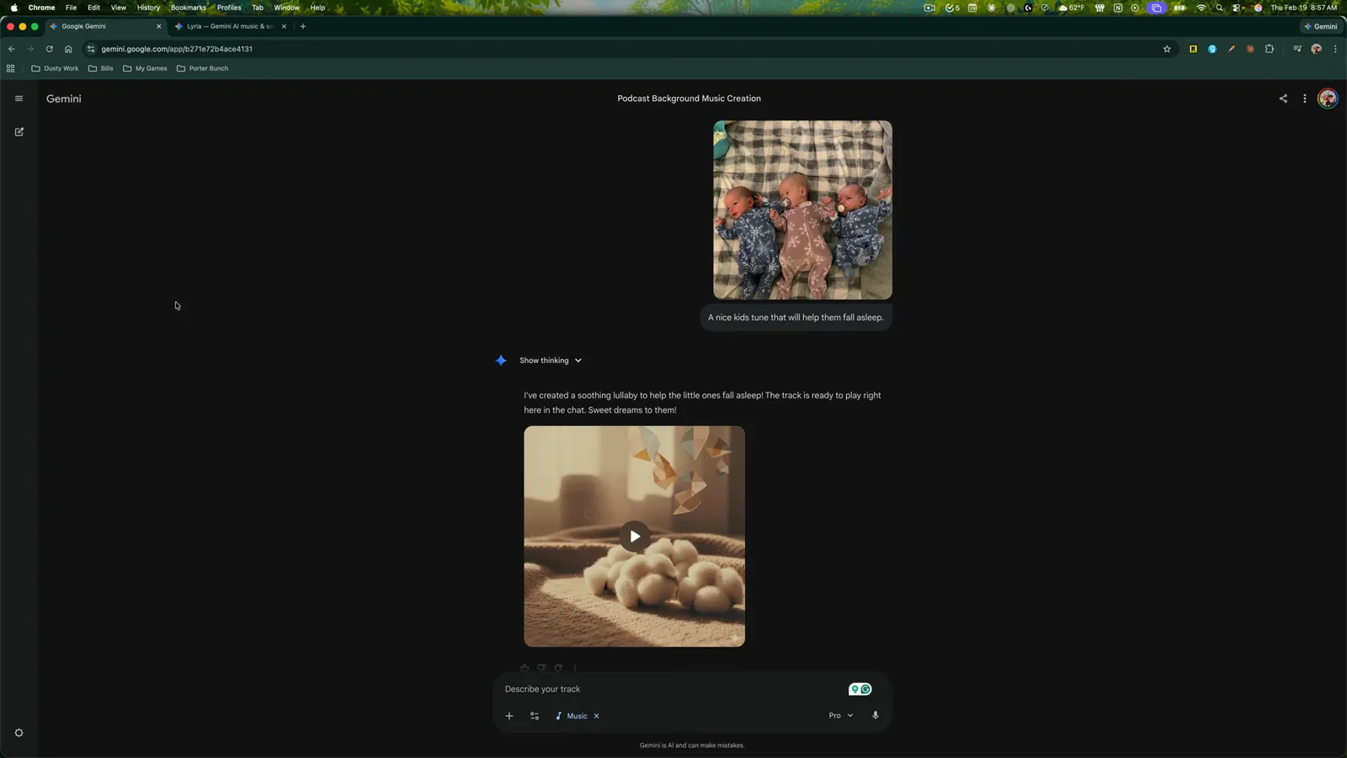Bookmark this page with the star icon
The width and height of the screenshot is (1347, 758).
tap(1167, 49)
